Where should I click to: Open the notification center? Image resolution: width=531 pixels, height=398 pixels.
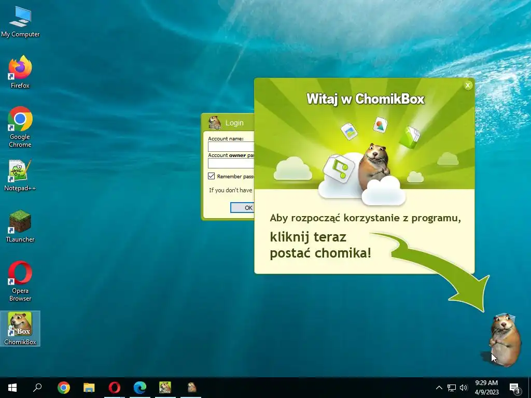(515, 388)
